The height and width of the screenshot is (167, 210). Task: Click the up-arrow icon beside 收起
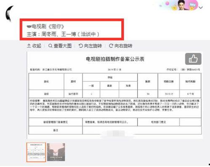coord(29,45)
